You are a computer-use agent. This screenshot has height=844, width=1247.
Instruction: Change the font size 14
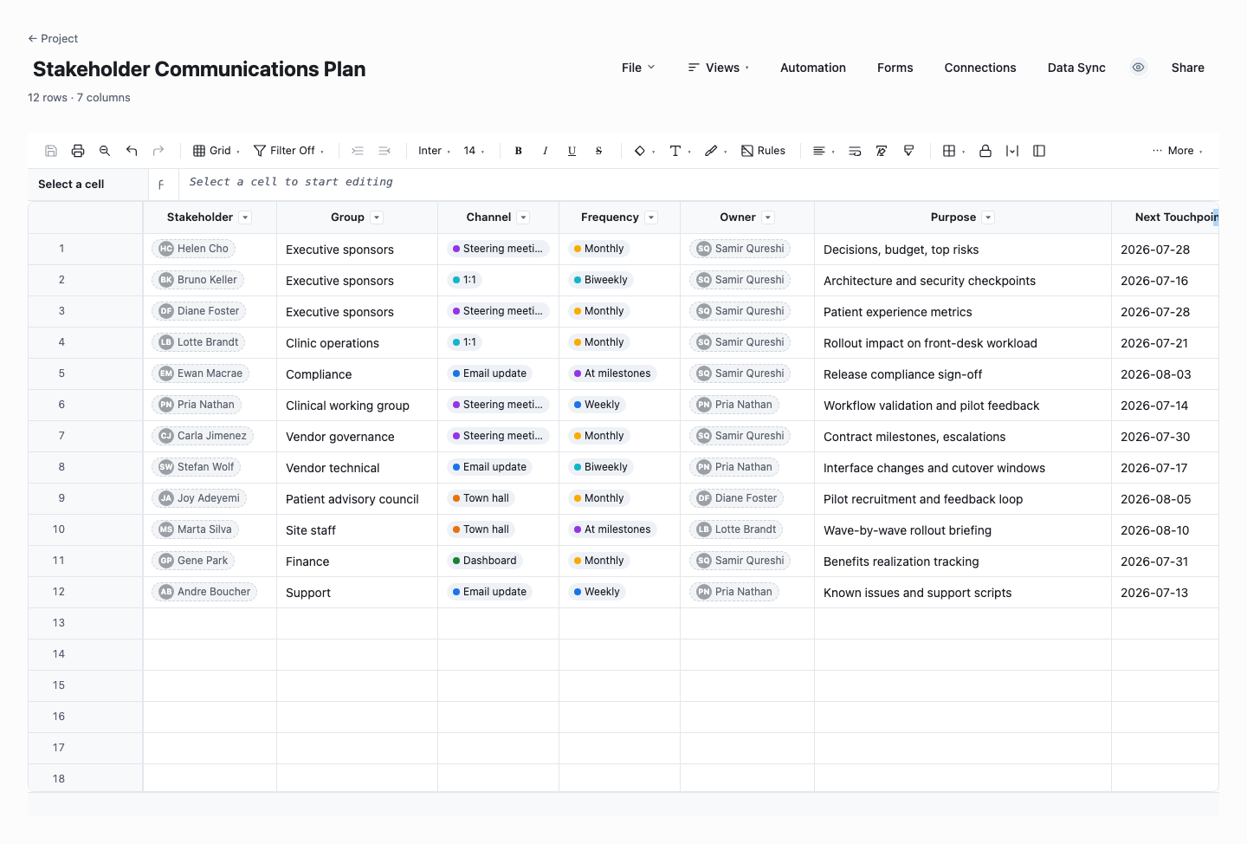pyautogui.click(x=474, y=151)
